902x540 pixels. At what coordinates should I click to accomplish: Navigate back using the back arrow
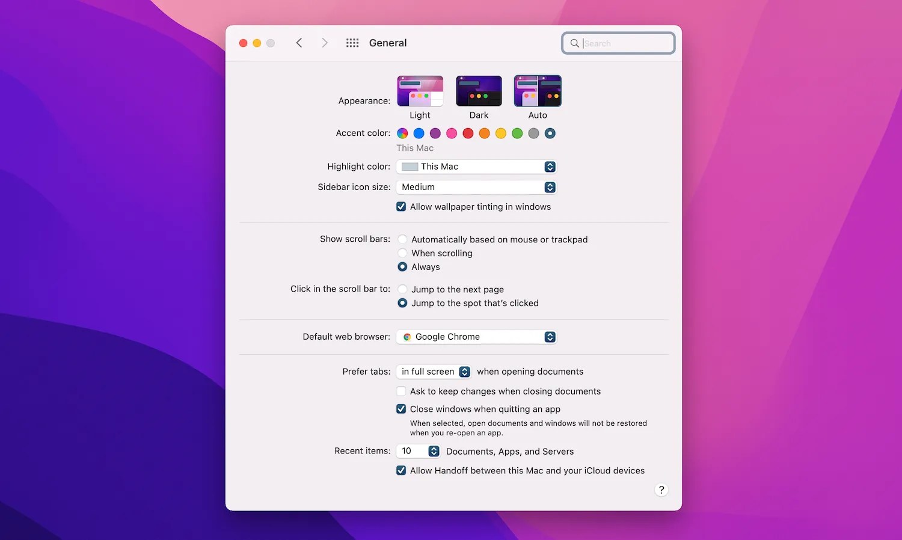click(x=299, y=43)
